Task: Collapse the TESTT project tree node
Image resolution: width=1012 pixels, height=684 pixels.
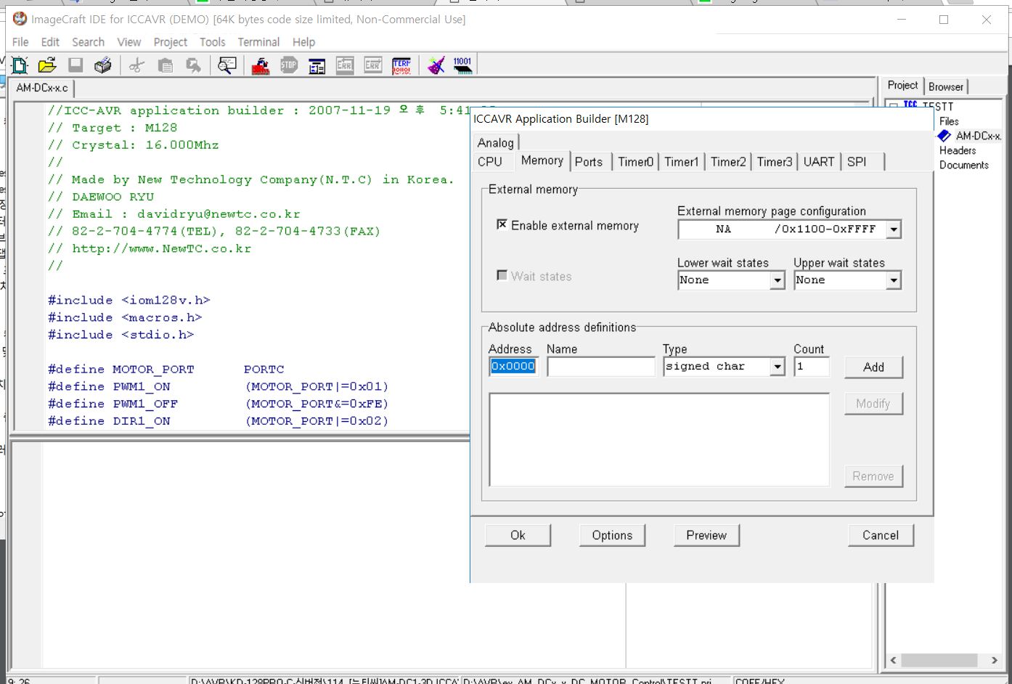Action: (894, 107)
